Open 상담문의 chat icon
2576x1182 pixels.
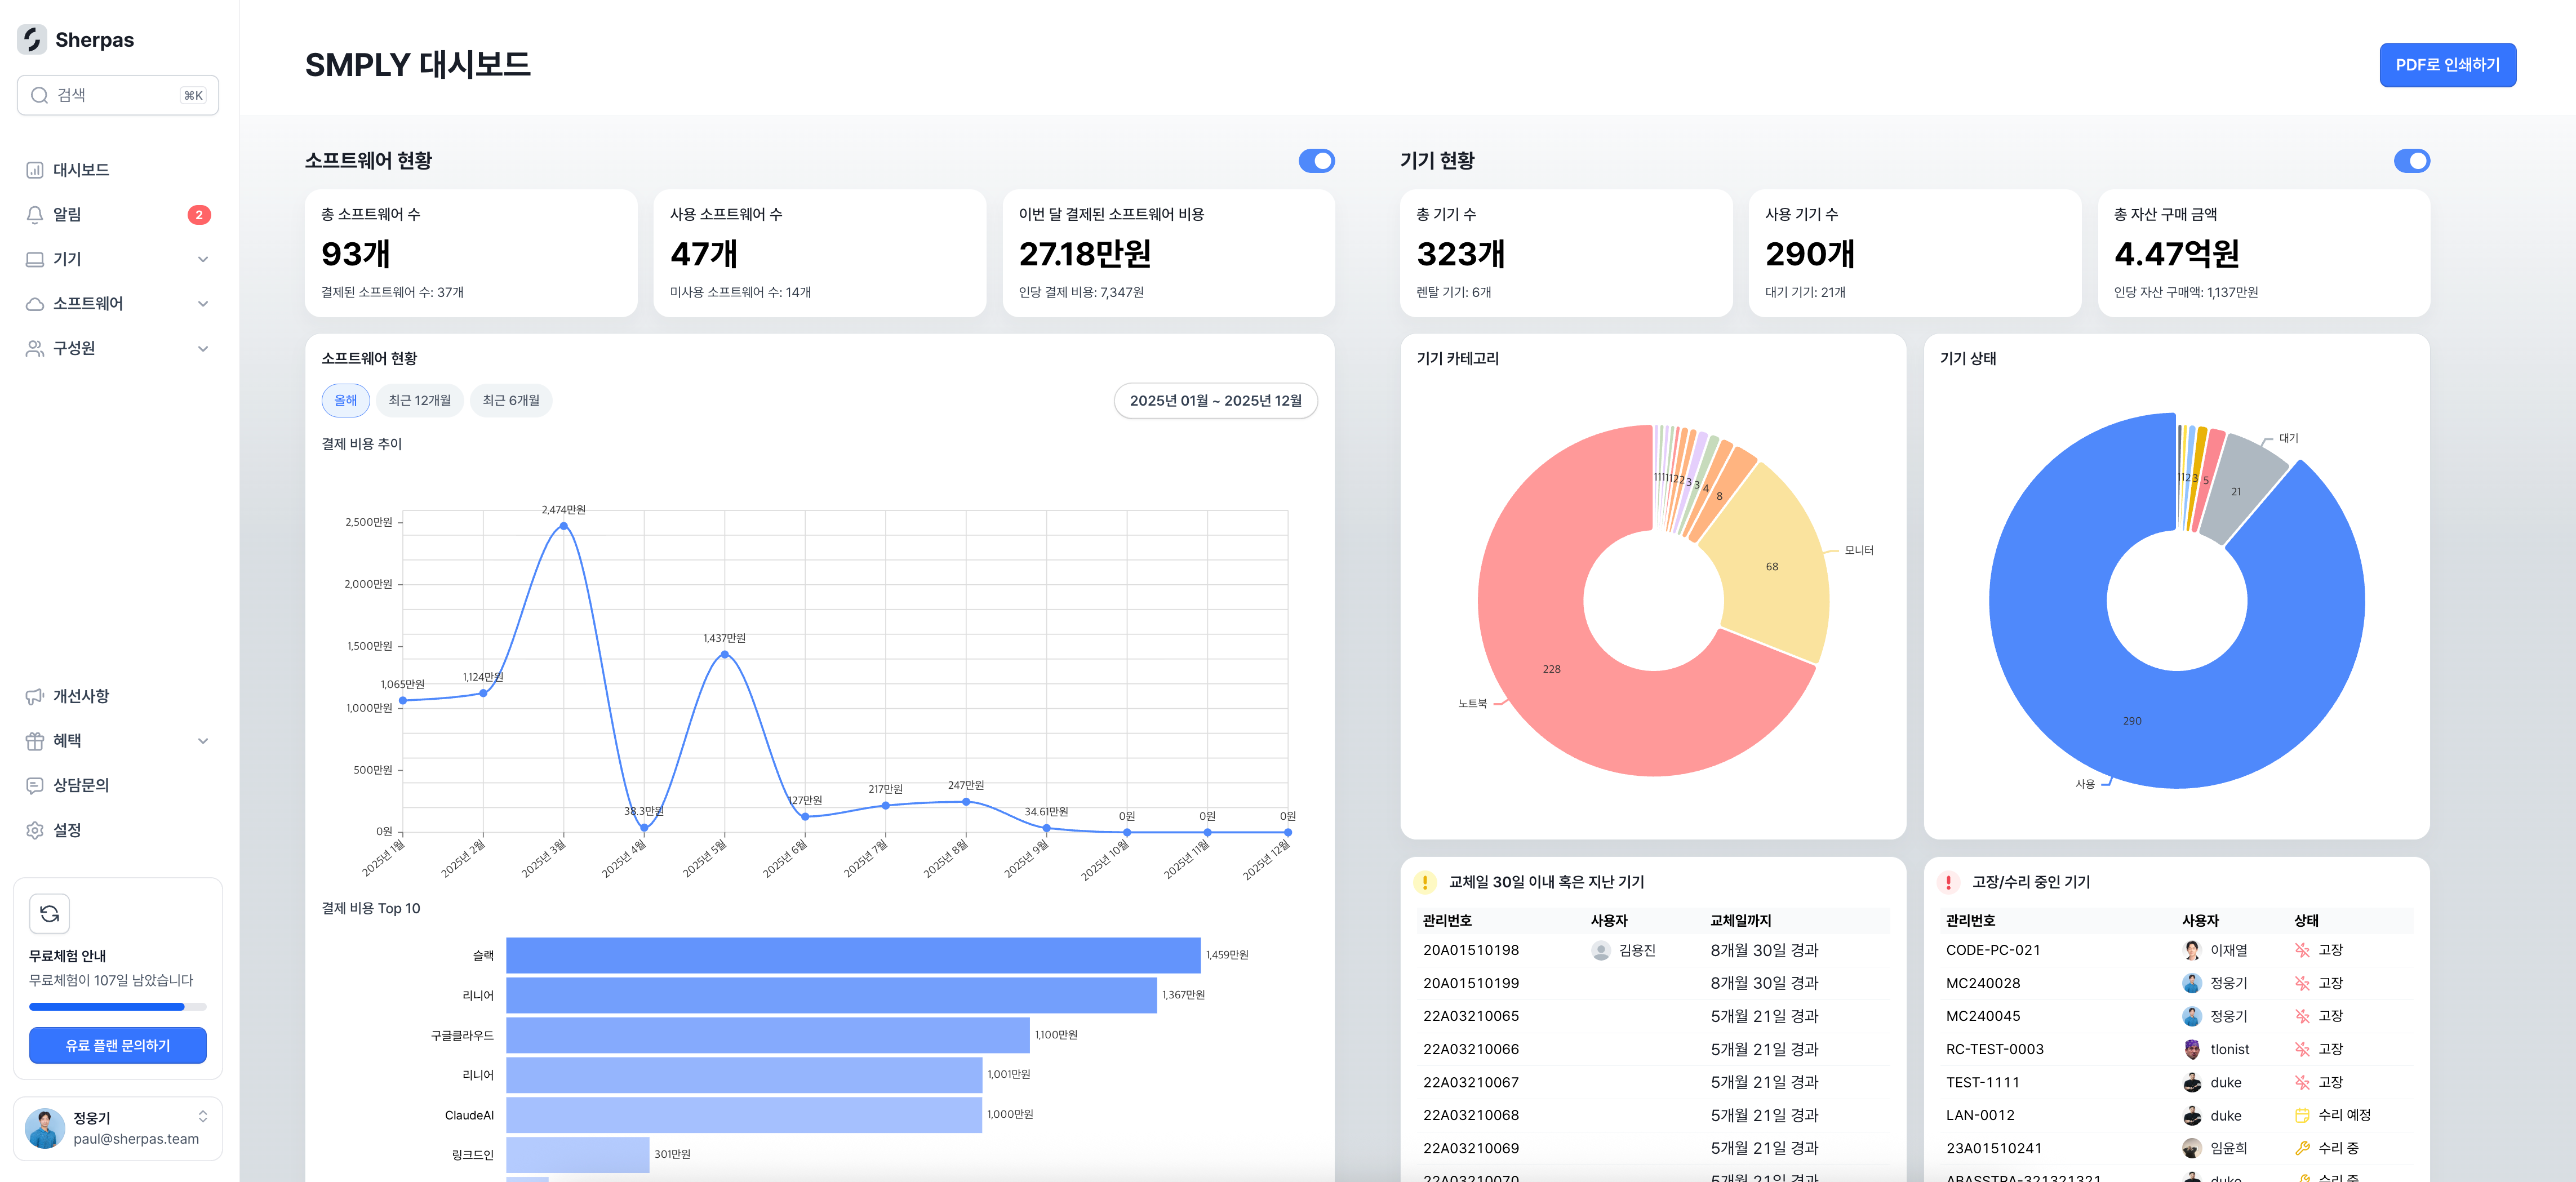(x=35, y=786)
